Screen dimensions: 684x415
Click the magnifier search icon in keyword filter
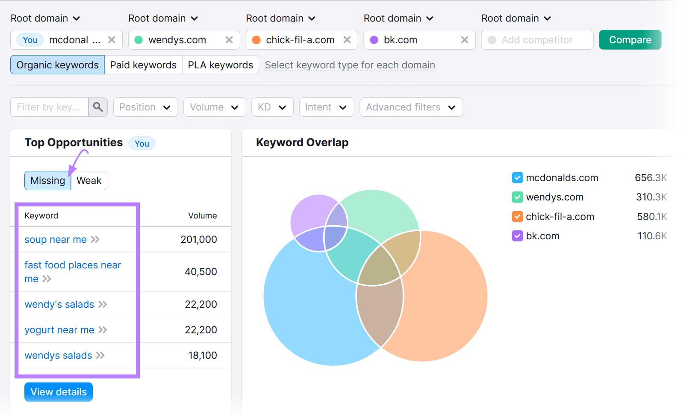click(98, 107)
